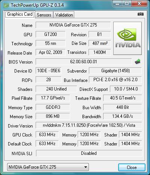This screenshot has height=175, width=150.
Task: Open the Sensors tab
Action: coord(44,15)
